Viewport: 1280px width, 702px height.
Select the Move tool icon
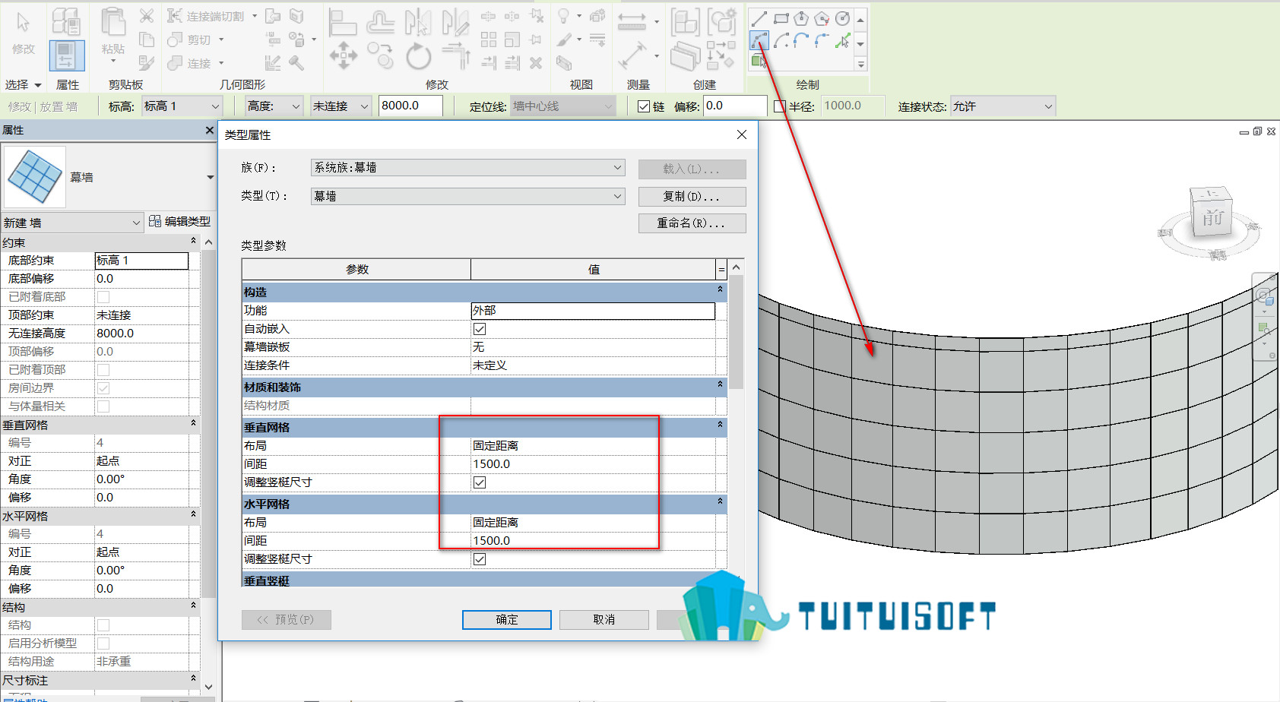343,55
